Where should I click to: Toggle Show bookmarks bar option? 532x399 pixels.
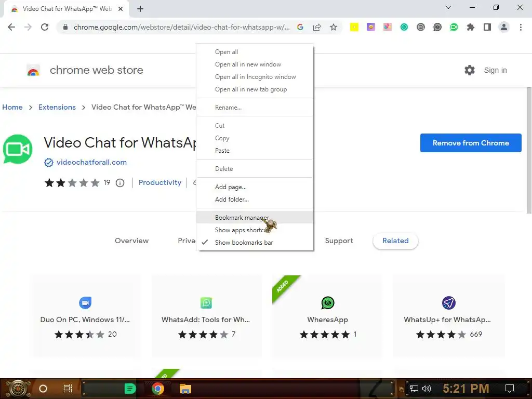255,243
